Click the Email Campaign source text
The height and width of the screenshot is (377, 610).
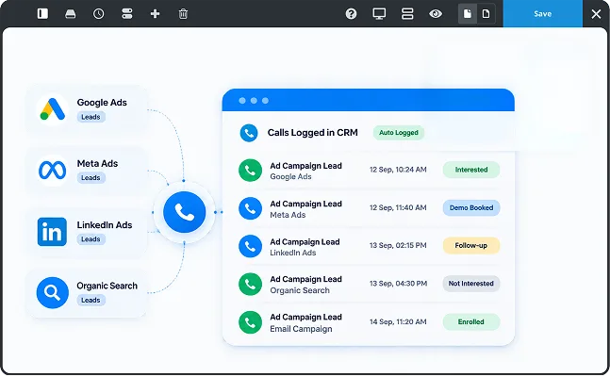click(x=301, y=329)
